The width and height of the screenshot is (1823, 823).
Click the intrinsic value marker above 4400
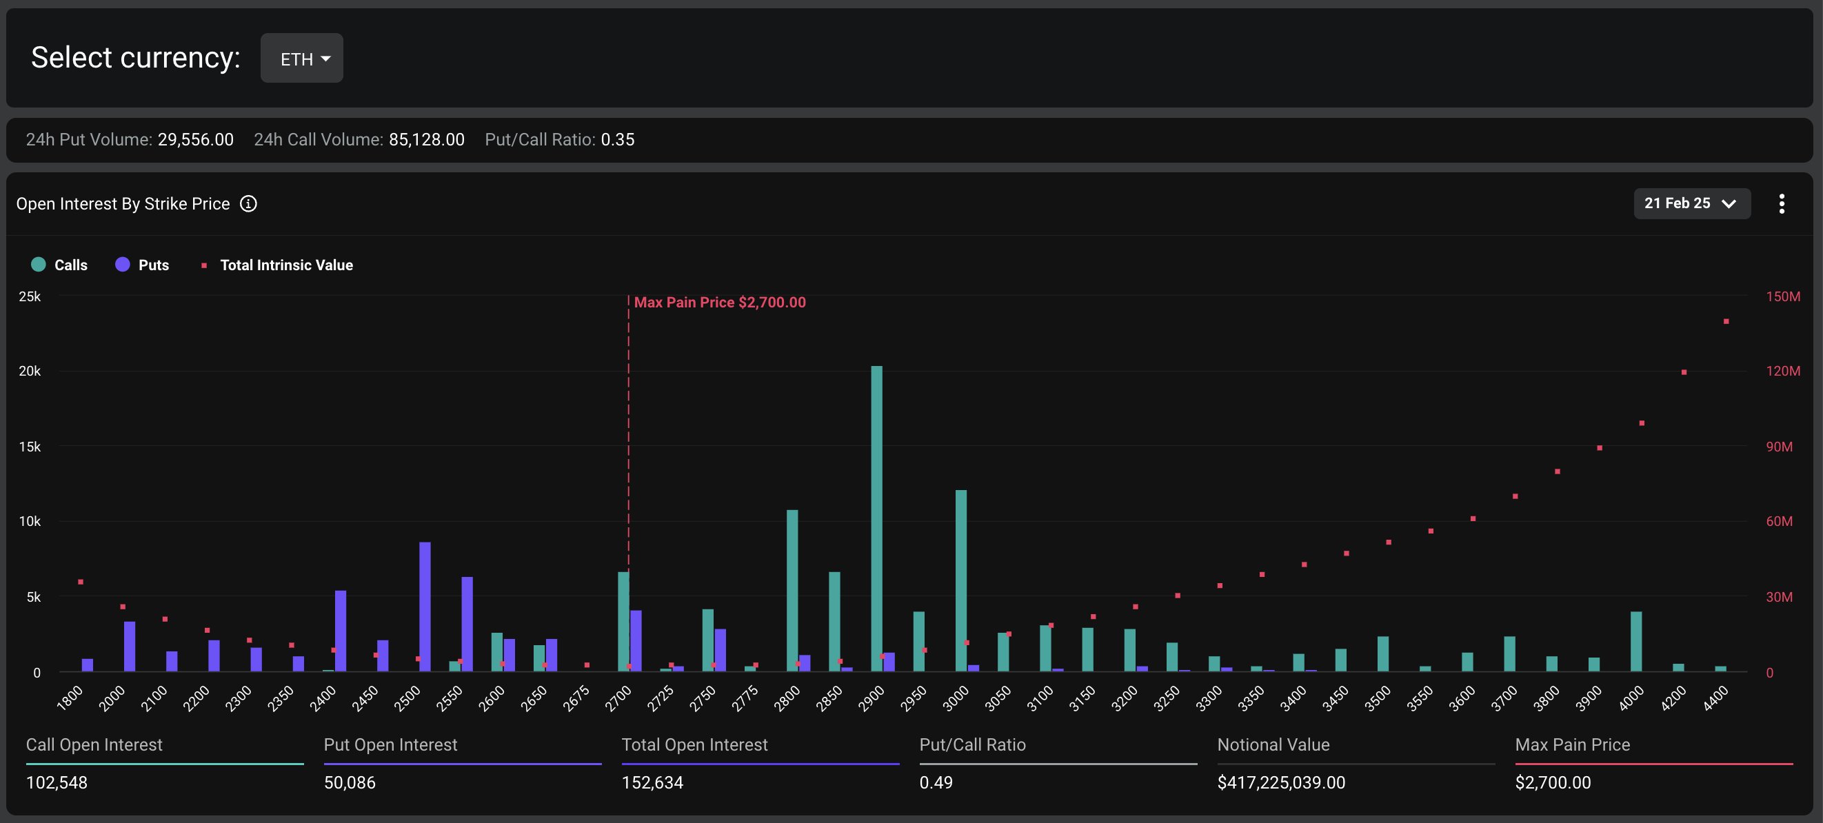tap(1726, 321)
